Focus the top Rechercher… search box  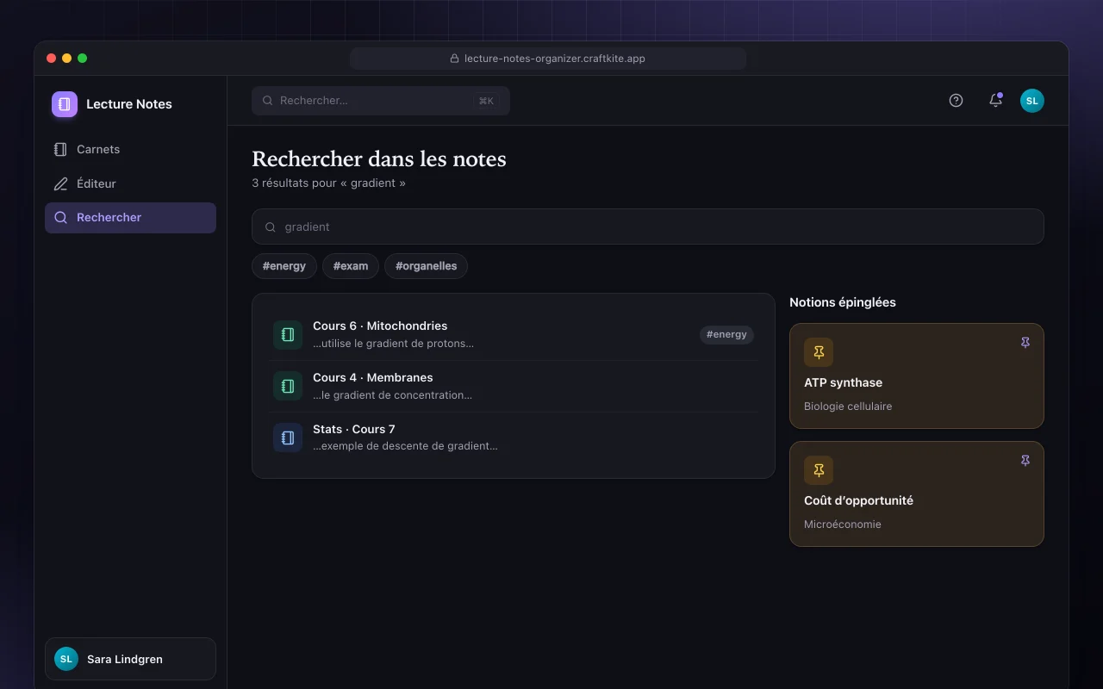coord(381,101)
